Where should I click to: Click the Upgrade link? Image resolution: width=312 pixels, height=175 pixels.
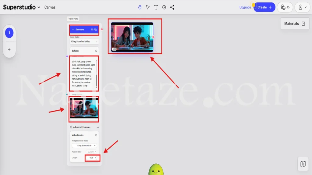(x=245, y=7)
